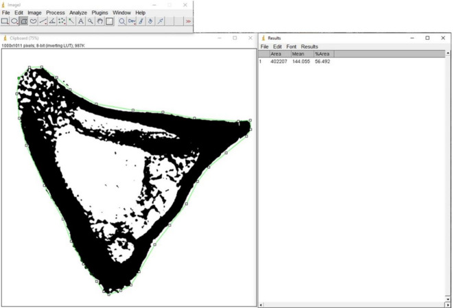
Task: Click the Results window scroll up arrow
Action: pyautogui.click(x=448, y=53)
